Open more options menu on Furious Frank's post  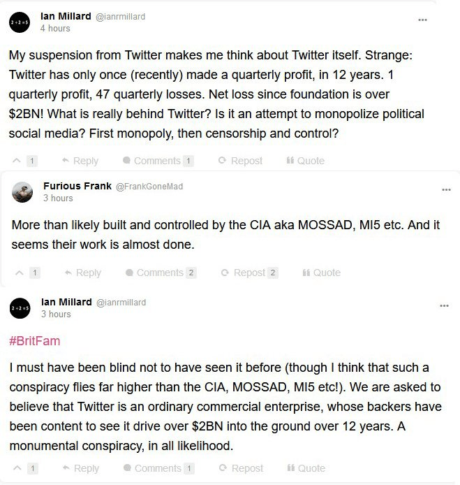click(x=446, y=189)
